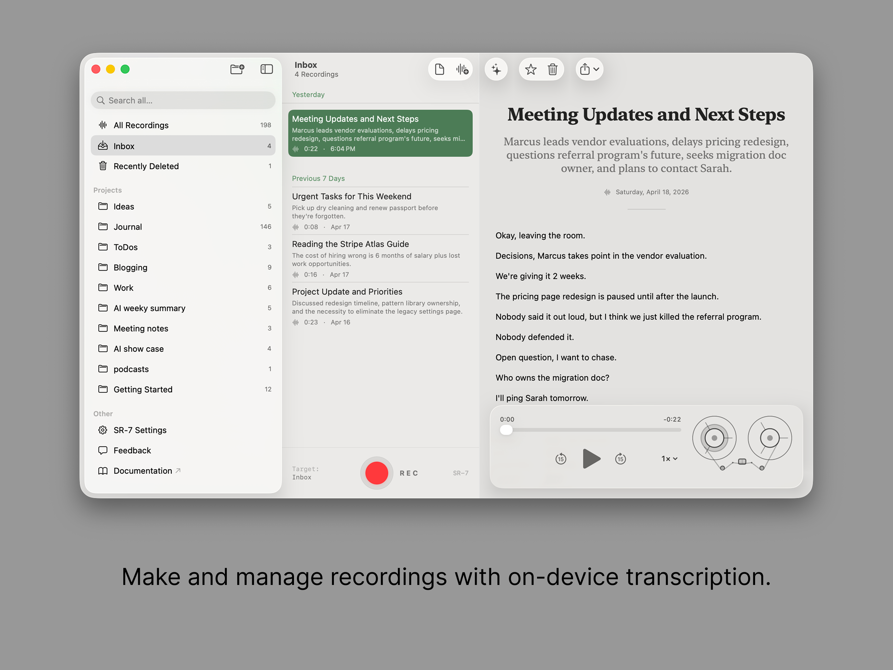Image resolution: width=893 pixels, height=670 pixels.
Task: Toggle the sidebar visibility icon
Action: [266, 69]
